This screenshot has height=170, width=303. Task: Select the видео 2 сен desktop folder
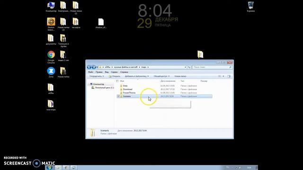point(63,56)
